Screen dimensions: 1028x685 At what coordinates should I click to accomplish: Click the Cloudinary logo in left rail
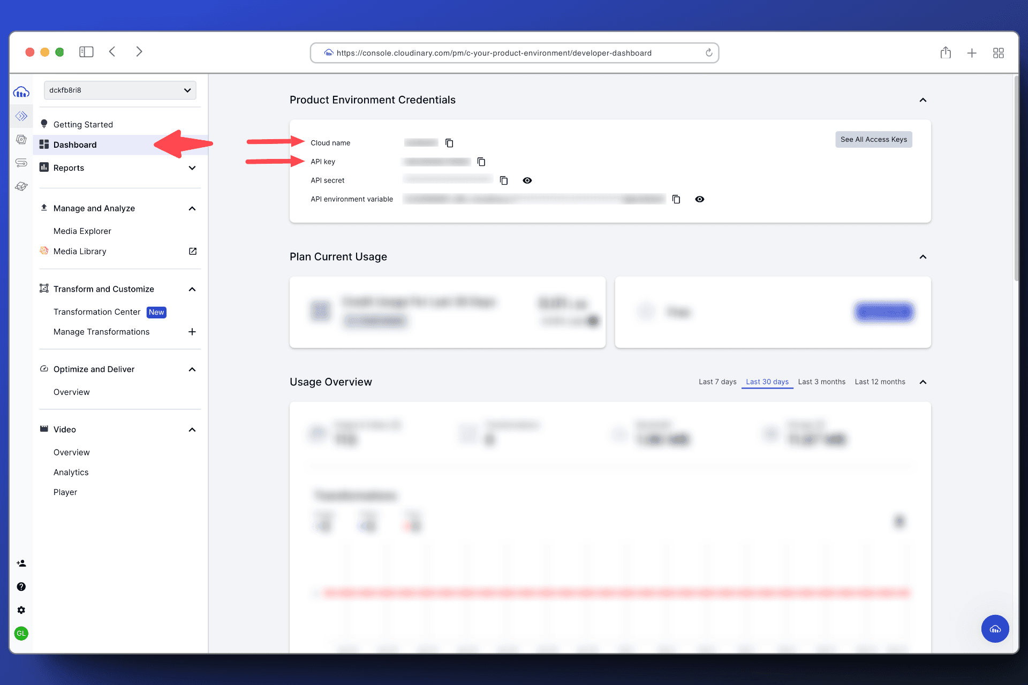coord(21,92)
